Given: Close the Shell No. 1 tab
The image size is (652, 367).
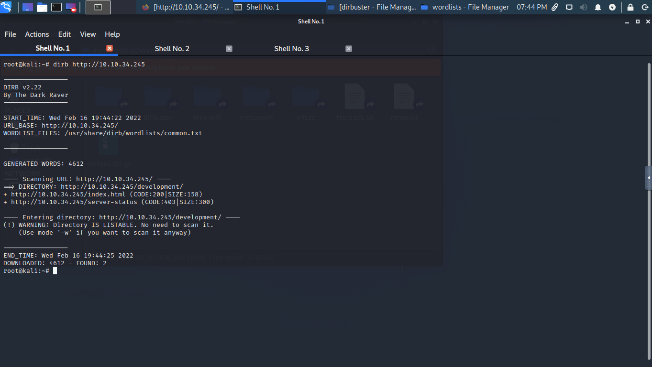Looking at the screenshot, I should tap(110, 48).
